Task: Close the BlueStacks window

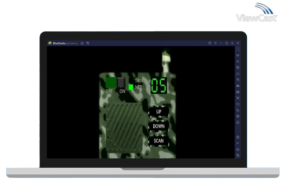Action: pyautogui.click(x=232, y=43)
